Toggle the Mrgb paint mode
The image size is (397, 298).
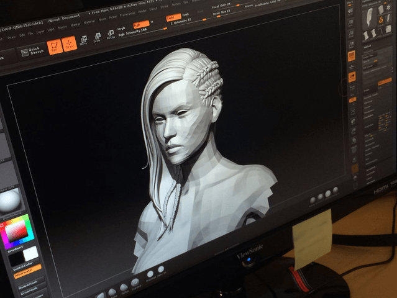(121, 29)
